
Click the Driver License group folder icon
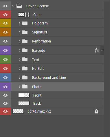point(19,6)
